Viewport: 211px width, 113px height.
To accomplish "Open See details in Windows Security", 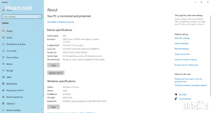I will point(60,22).
